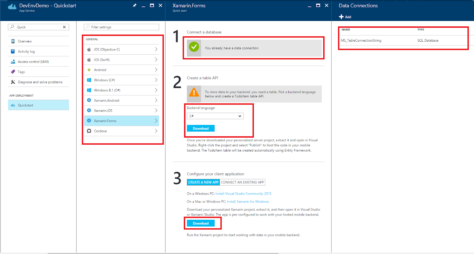Click the Tags icon
Viewport: 474px width, 254px height.
13,72
